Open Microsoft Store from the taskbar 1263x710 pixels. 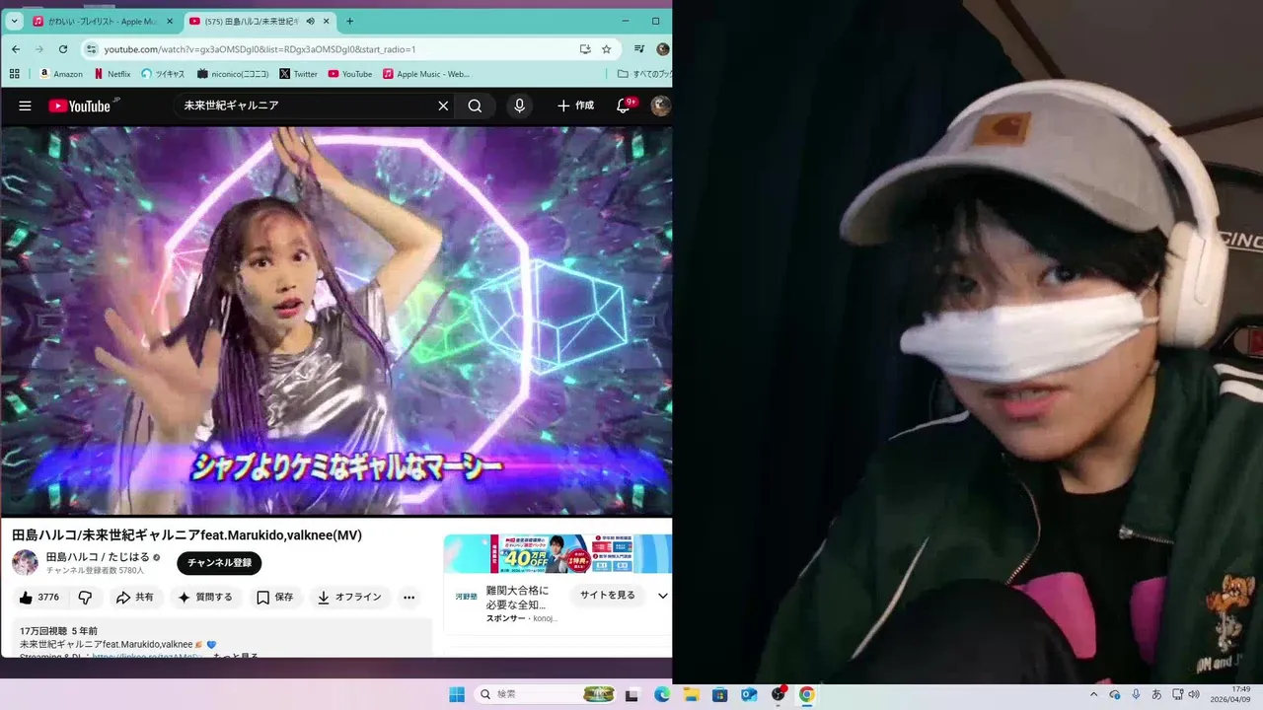[x=720, y=694]
